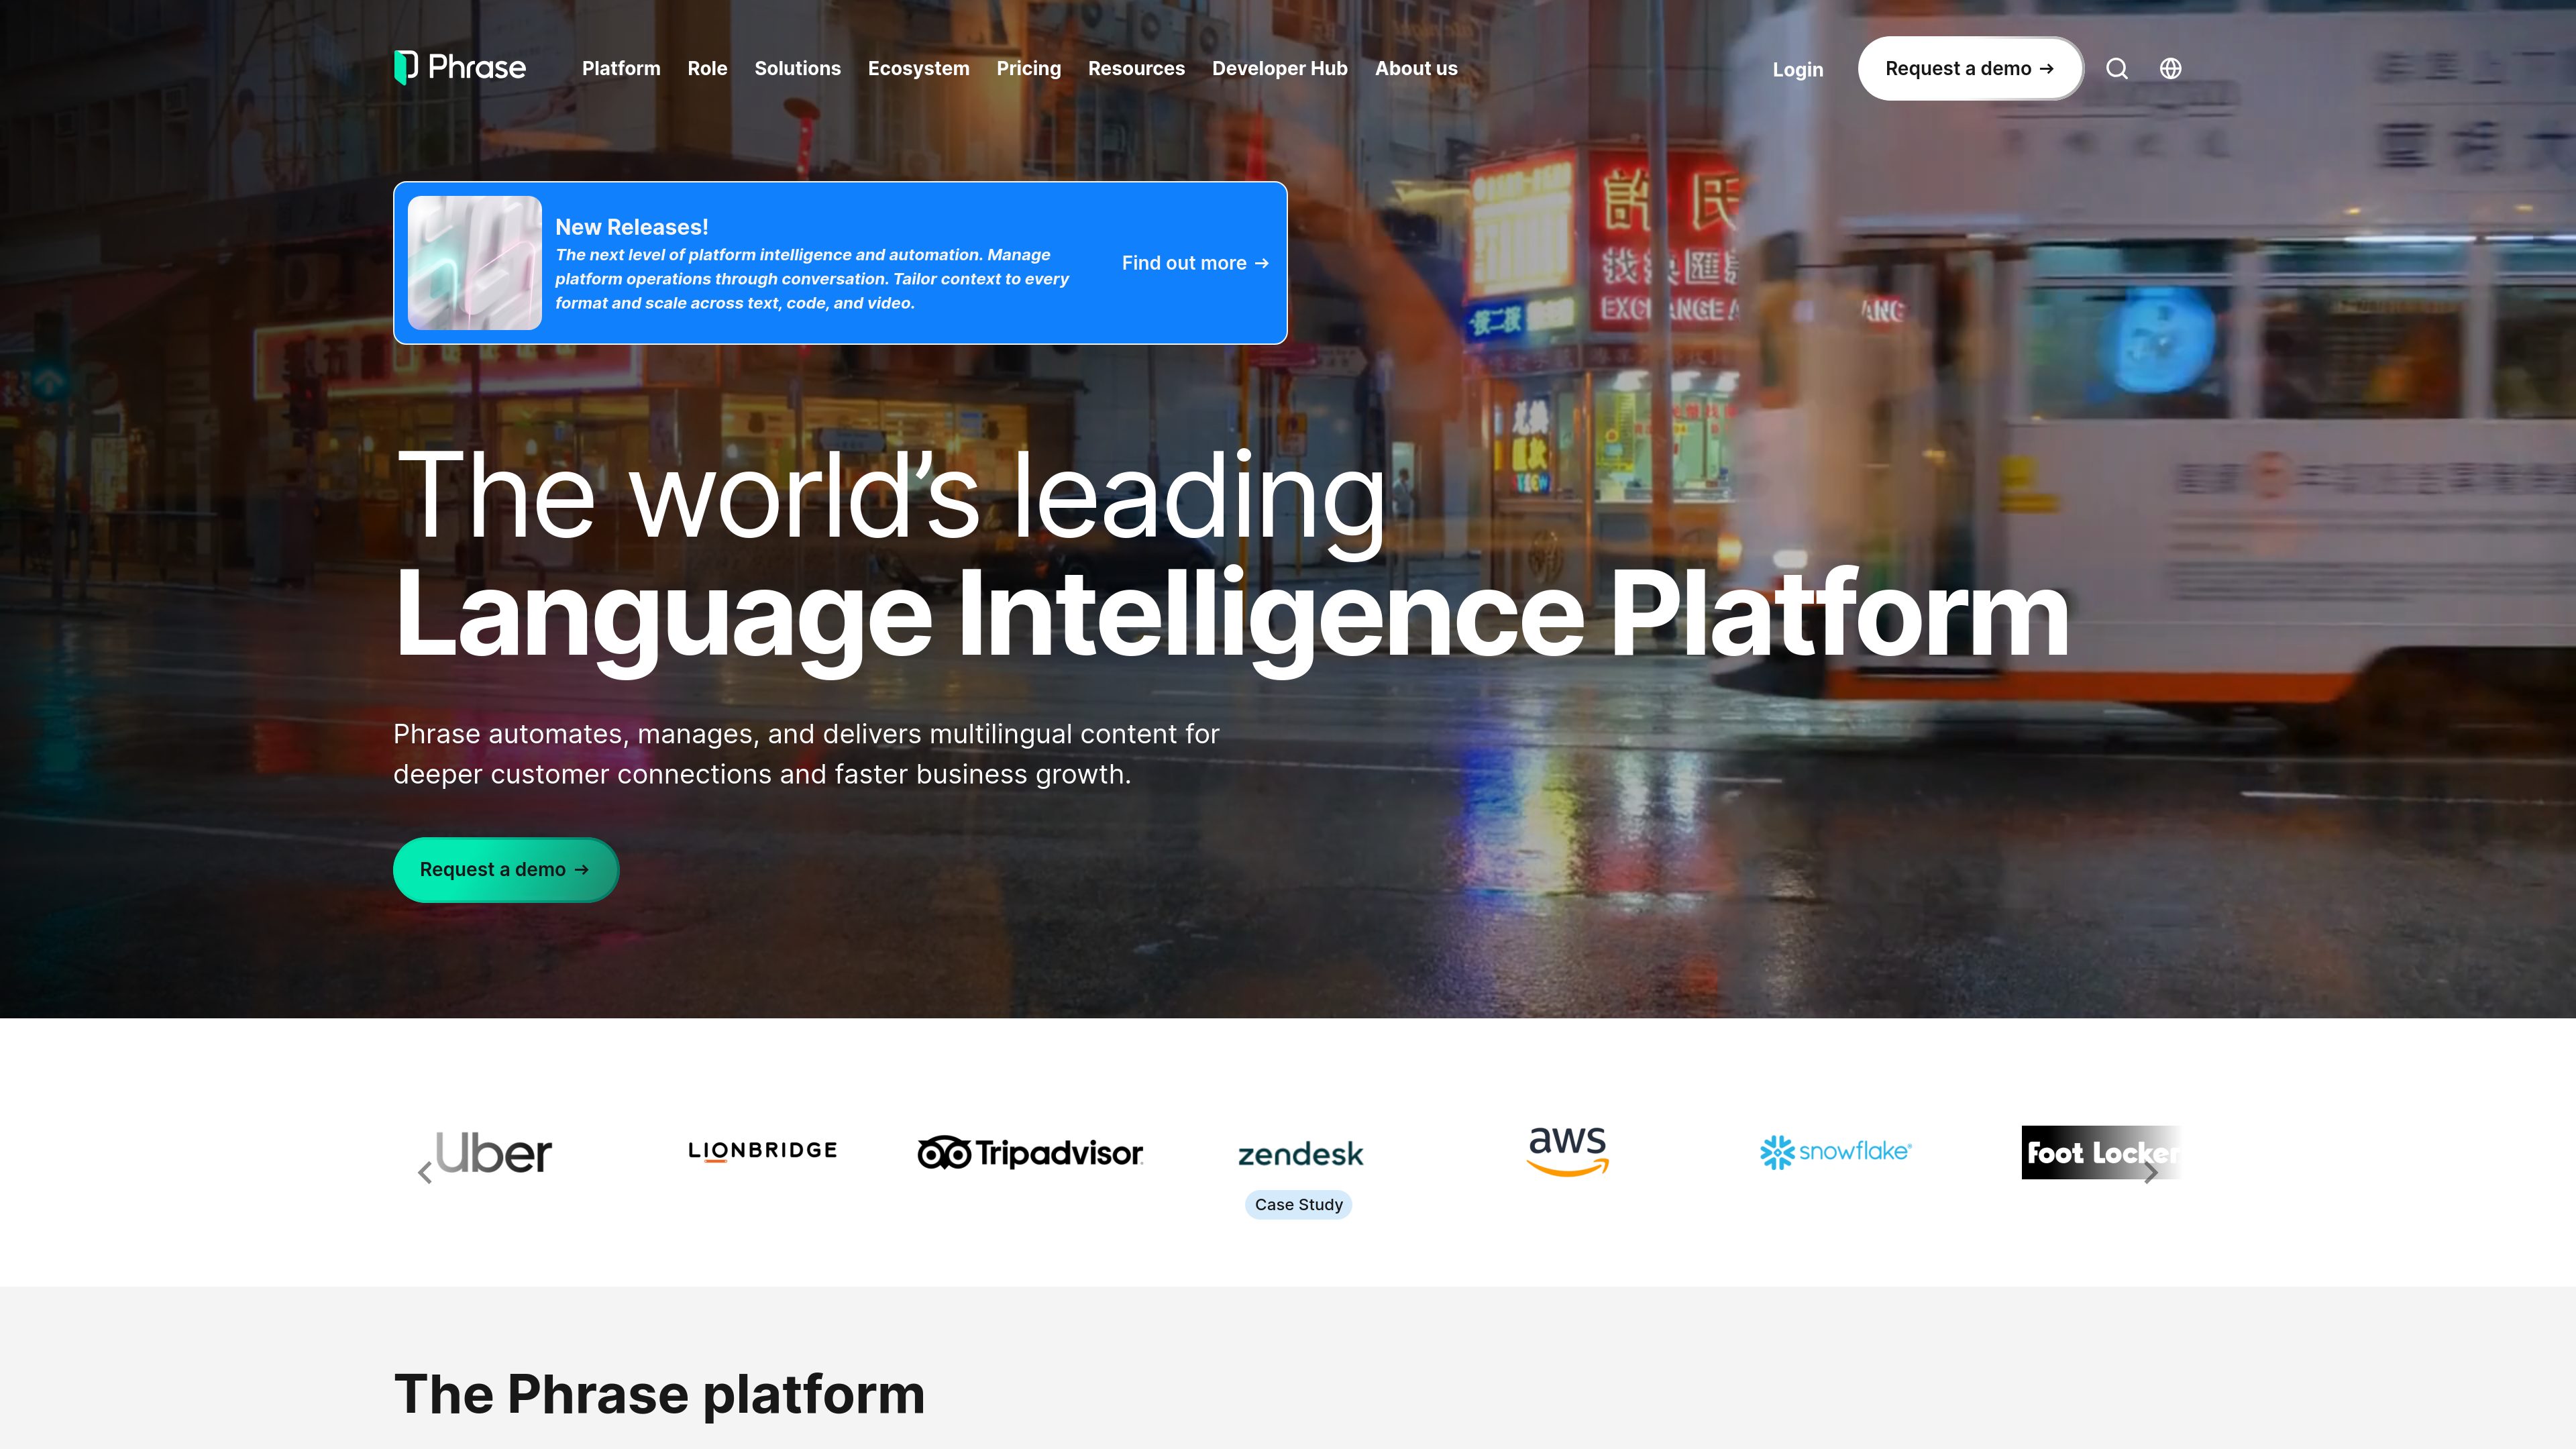Click the Tripadvisor logo
The height and width of the screenshot is (1449, 2576).
coord(1030,1152)
